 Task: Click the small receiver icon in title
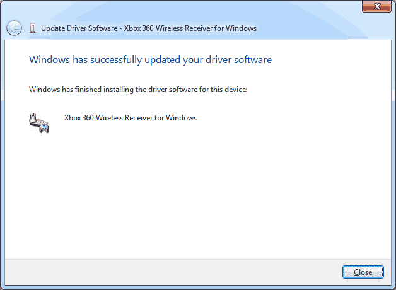tap(33, 28)
